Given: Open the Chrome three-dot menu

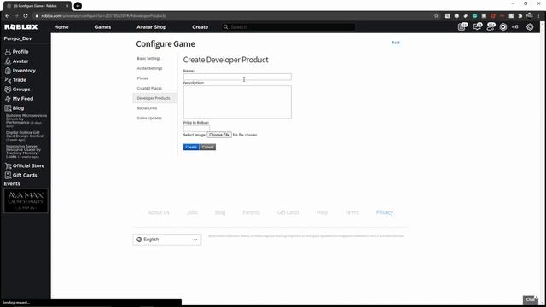Looking at the screenshot, I should point(539,16).
